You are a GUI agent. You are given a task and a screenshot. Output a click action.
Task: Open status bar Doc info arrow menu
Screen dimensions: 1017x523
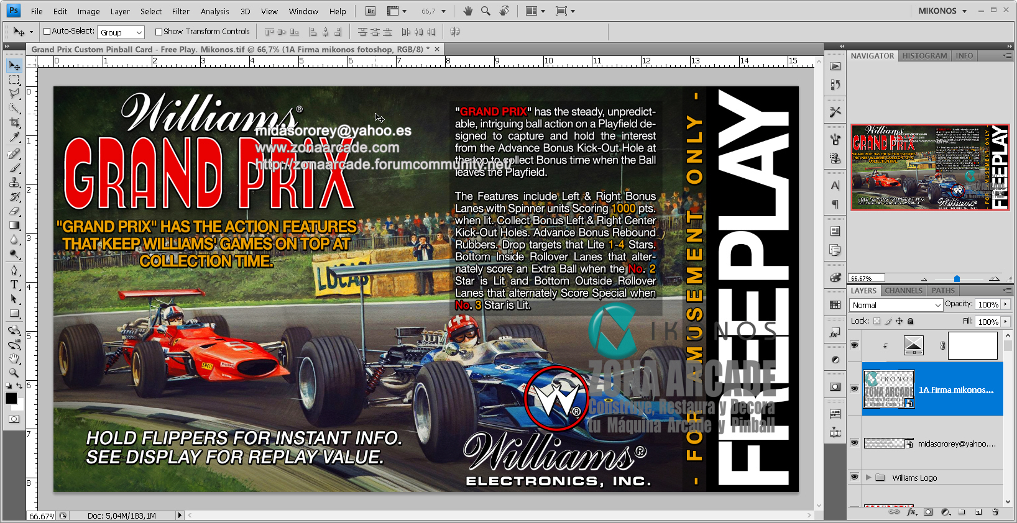(x=180, y=516)
